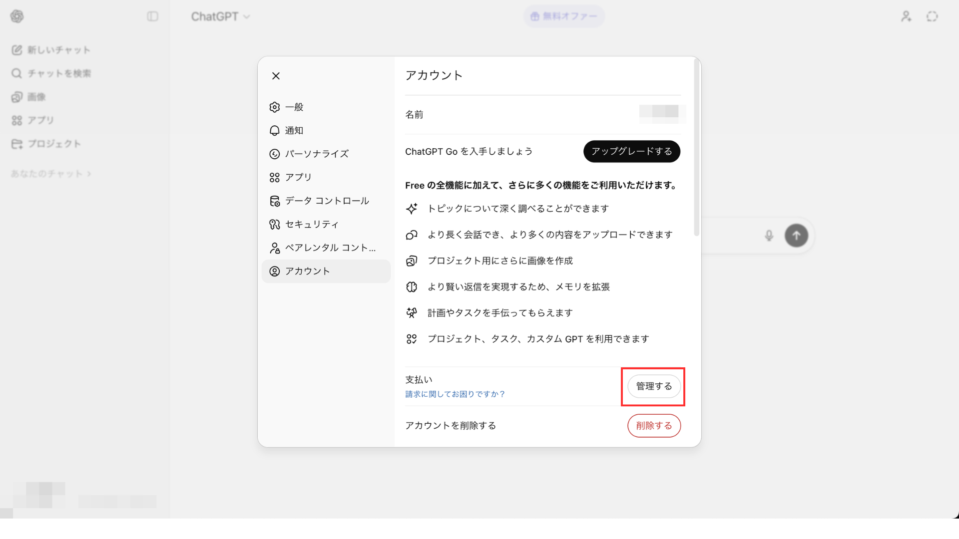Click 管理する payment manage button

pyautogui.click(x=653, y=386)
